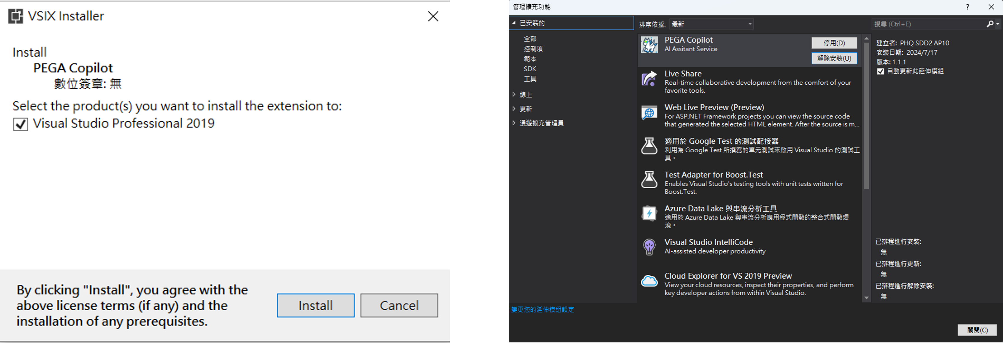Collapse the 已安裝的 category
This screenshot has width=1003, height=343.
coord(514,23)
